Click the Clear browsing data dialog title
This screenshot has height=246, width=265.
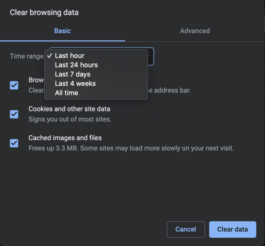tap(44, 13)
